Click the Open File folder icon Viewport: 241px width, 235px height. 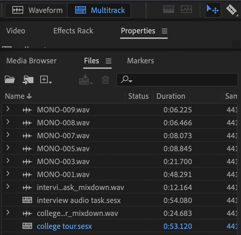10,80
